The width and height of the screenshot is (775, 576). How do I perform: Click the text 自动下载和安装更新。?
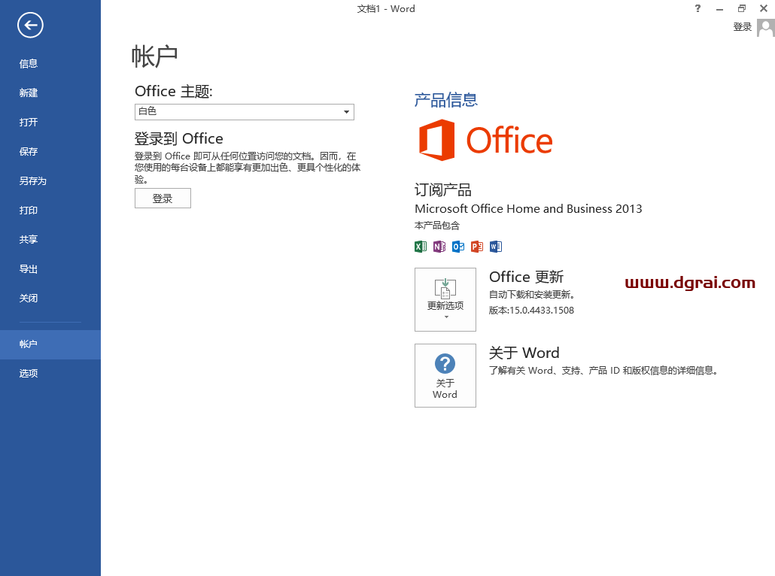pyautogui.click(x=532, y=295)
